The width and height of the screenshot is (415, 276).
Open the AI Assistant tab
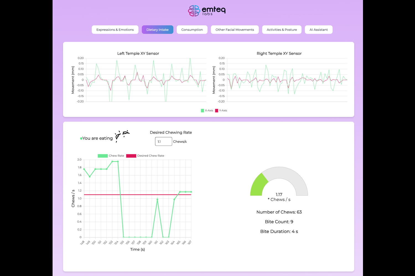click(318, 30)
